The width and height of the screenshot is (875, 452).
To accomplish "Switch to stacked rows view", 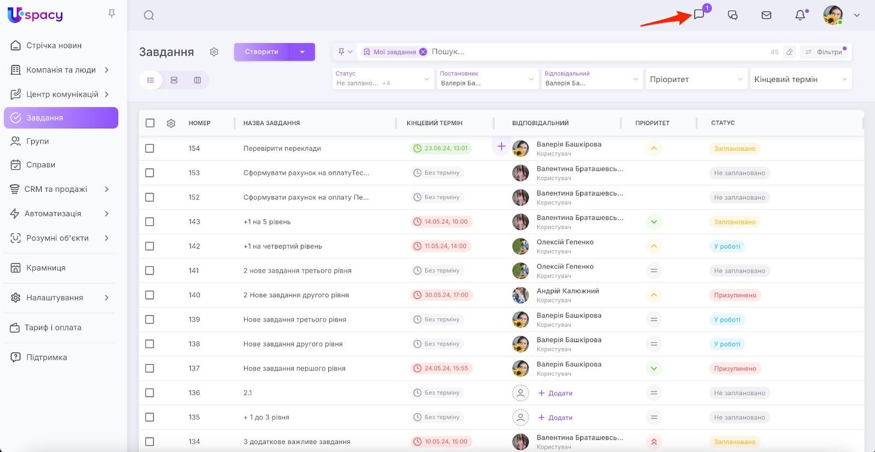I will (x=174, y=80).
